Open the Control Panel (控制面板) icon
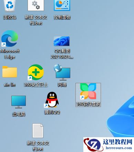The height and width of the screenshot is (152, 134). 62,5
